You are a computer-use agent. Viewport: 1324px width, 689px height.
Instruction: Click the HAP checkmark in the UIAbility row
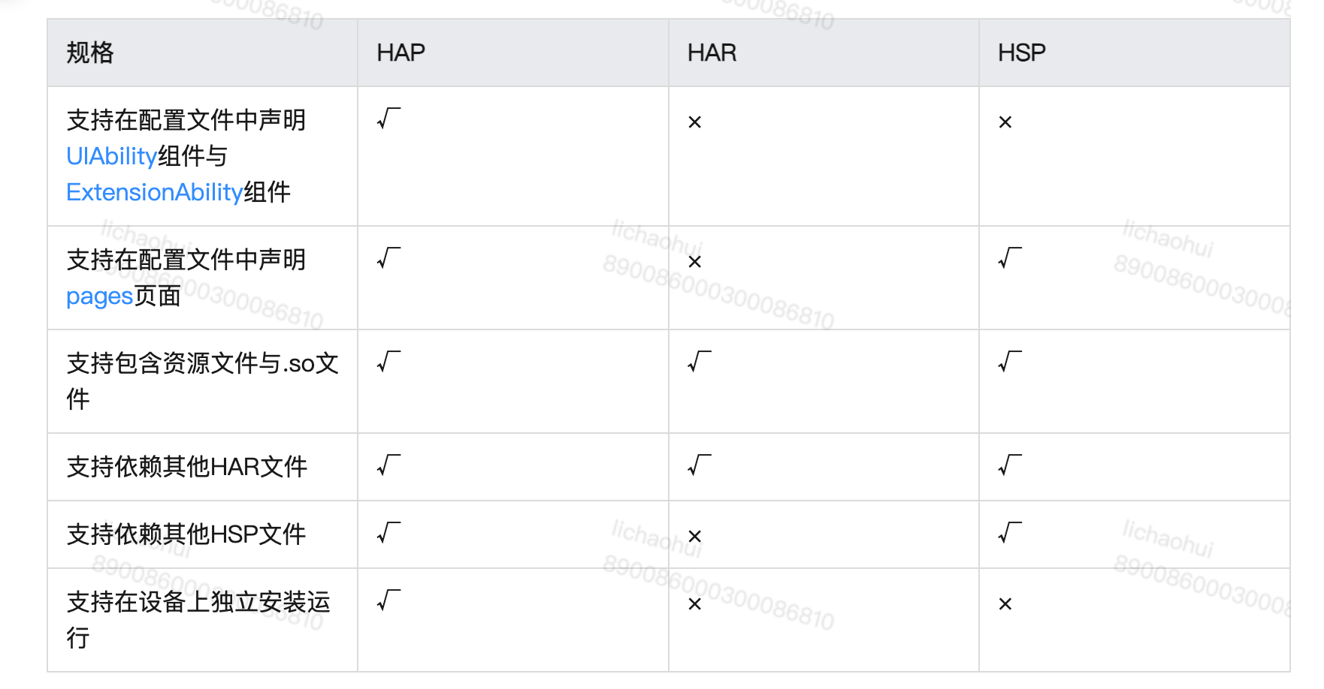coord(388,119)
